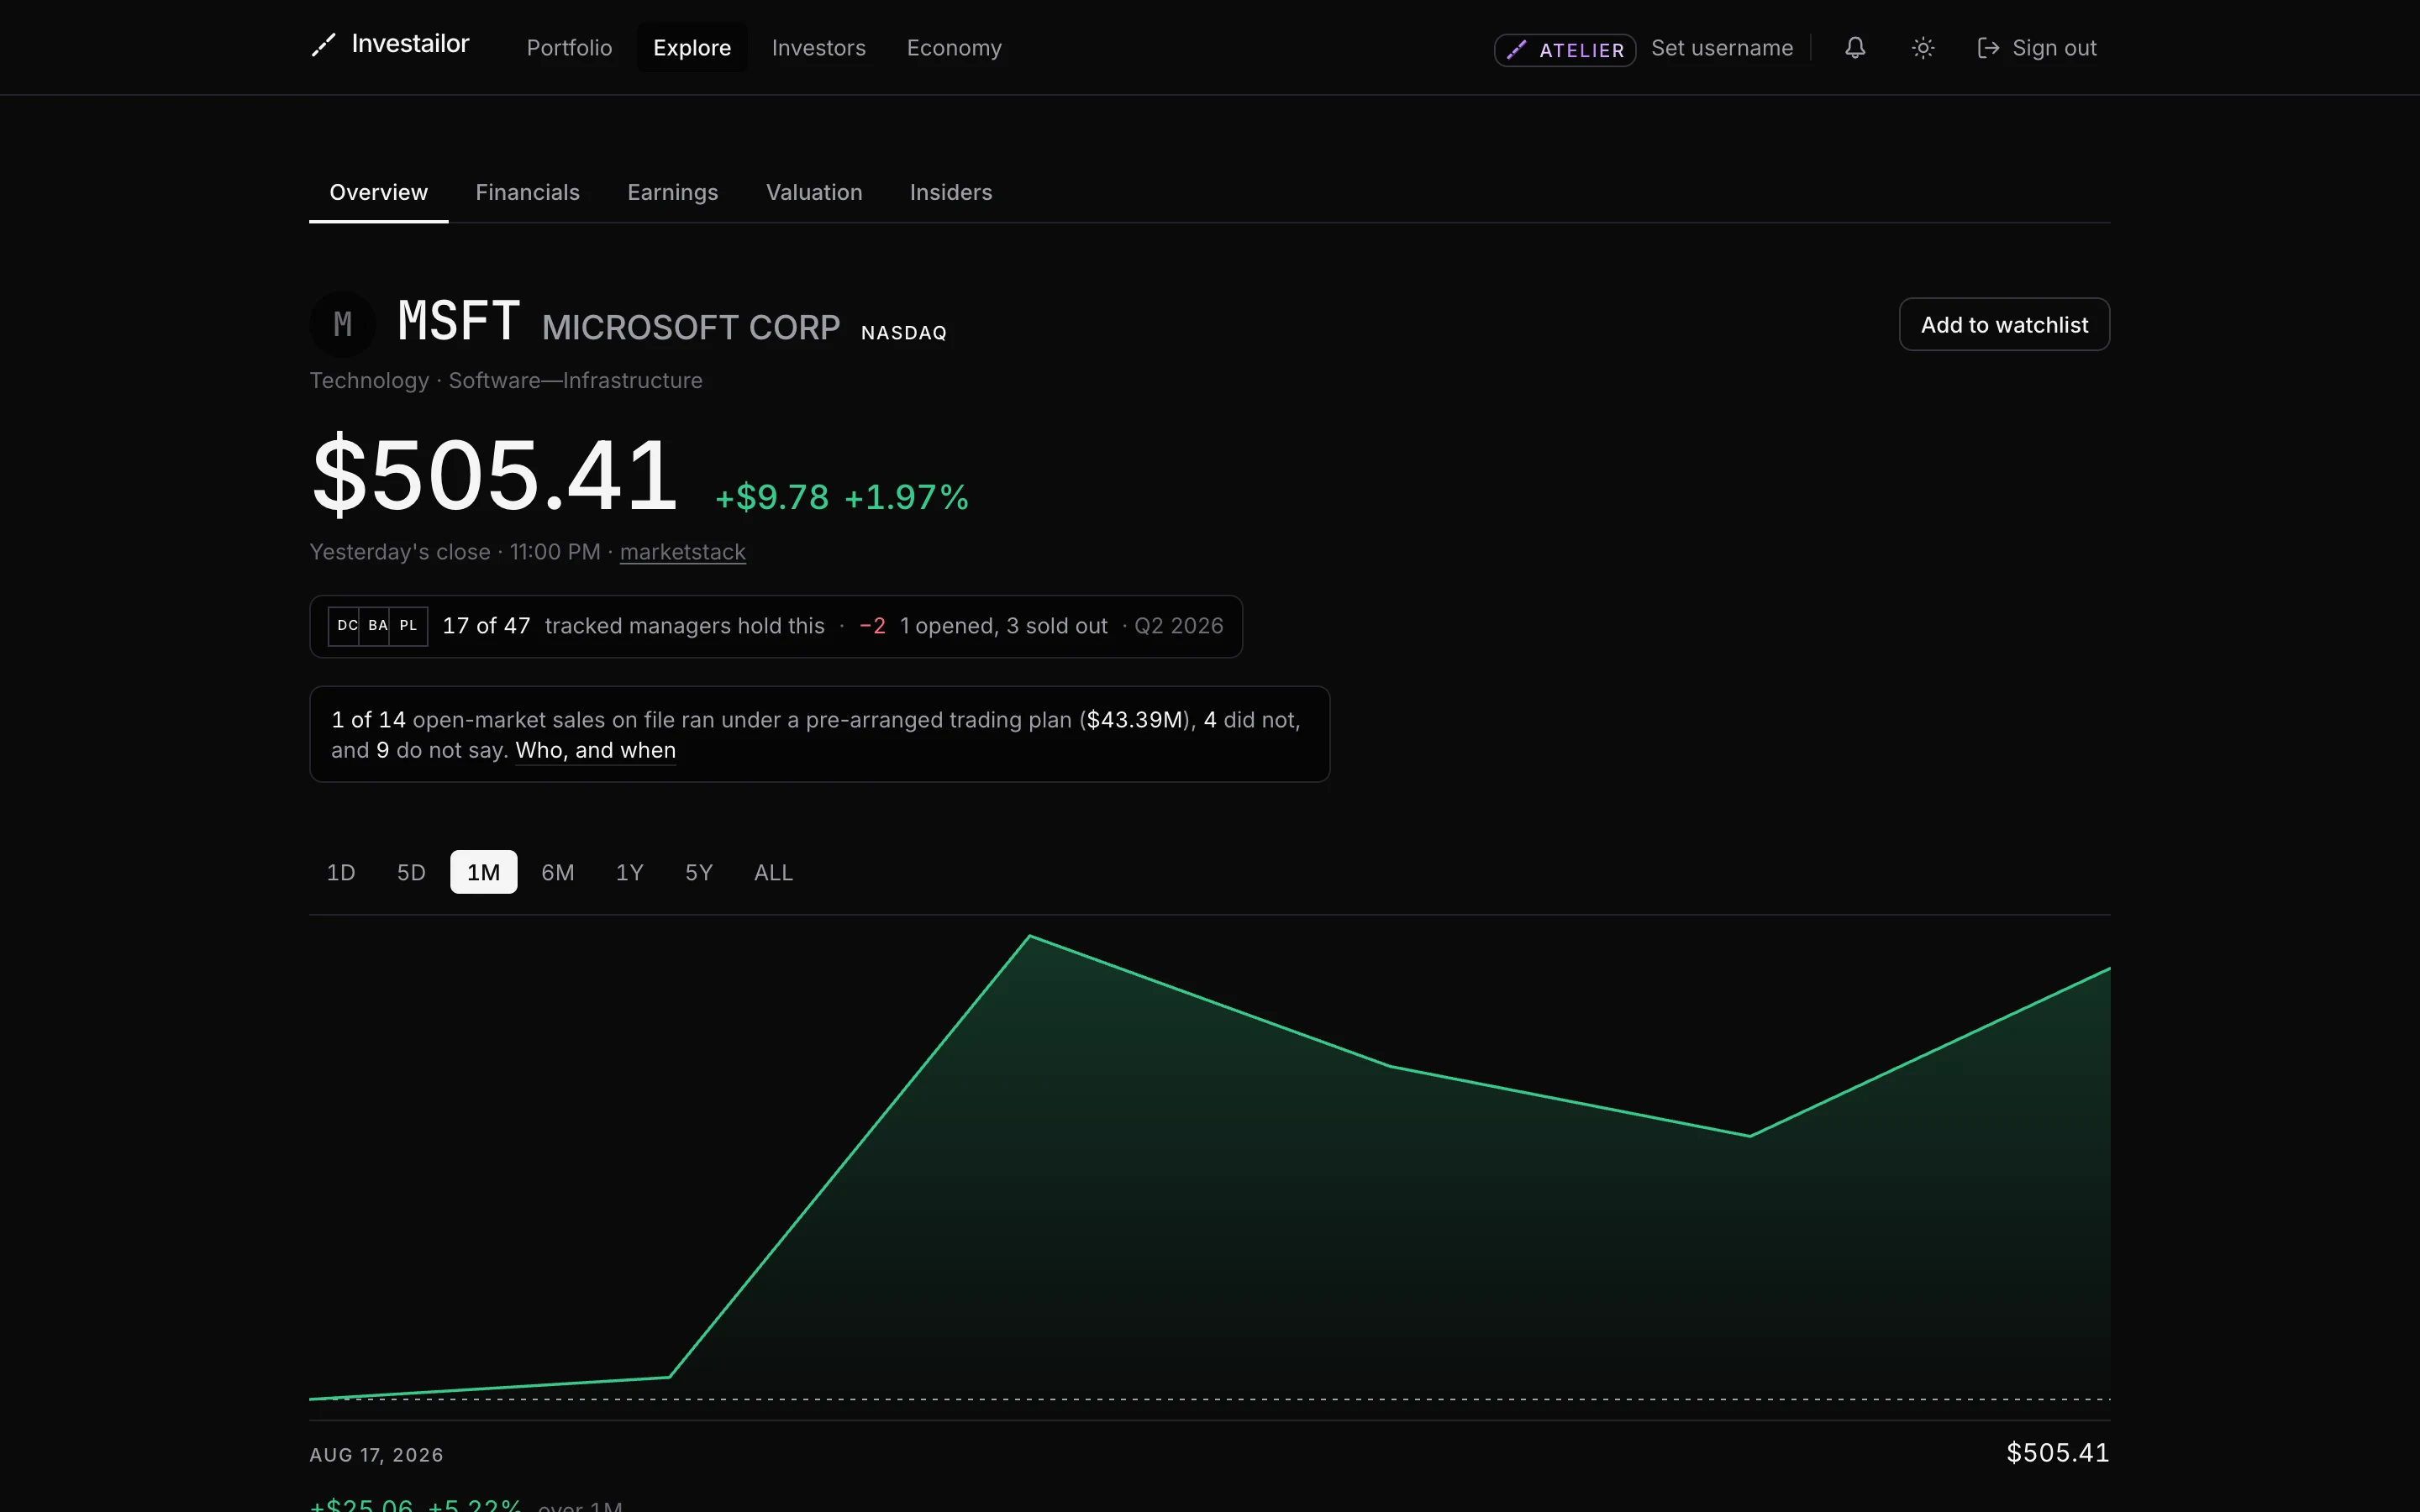
Task: Open the marketstack source link
Action: coord(682,552)
